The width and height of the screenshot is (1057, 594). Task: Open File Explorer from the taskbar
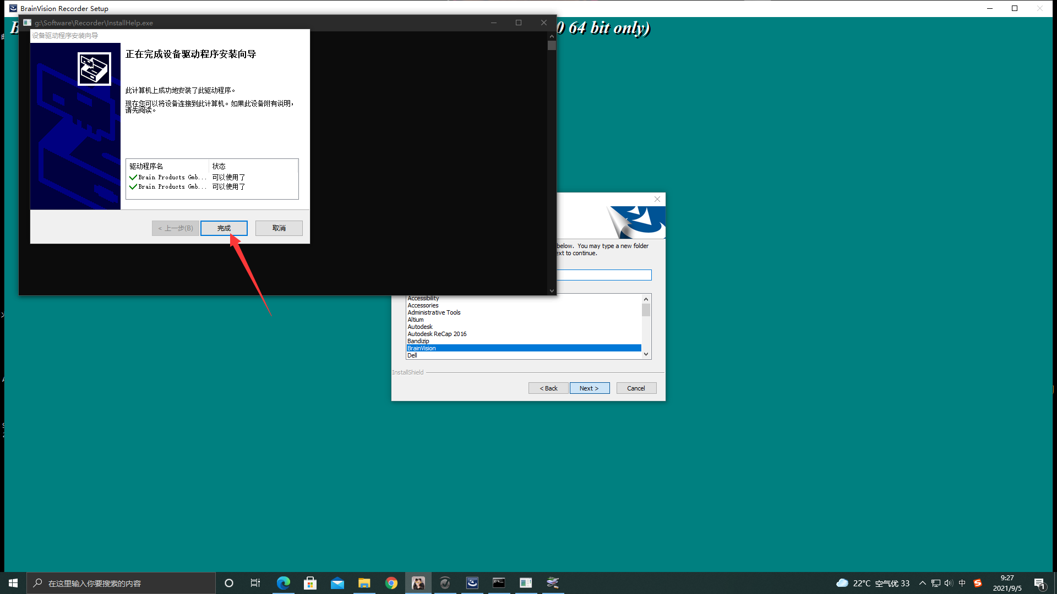364,582
